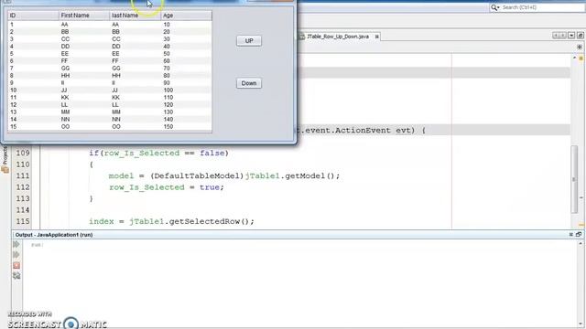The image size is (586, 329).
Task: Click Output panel scrollbar up arrow
Action: 581,244
